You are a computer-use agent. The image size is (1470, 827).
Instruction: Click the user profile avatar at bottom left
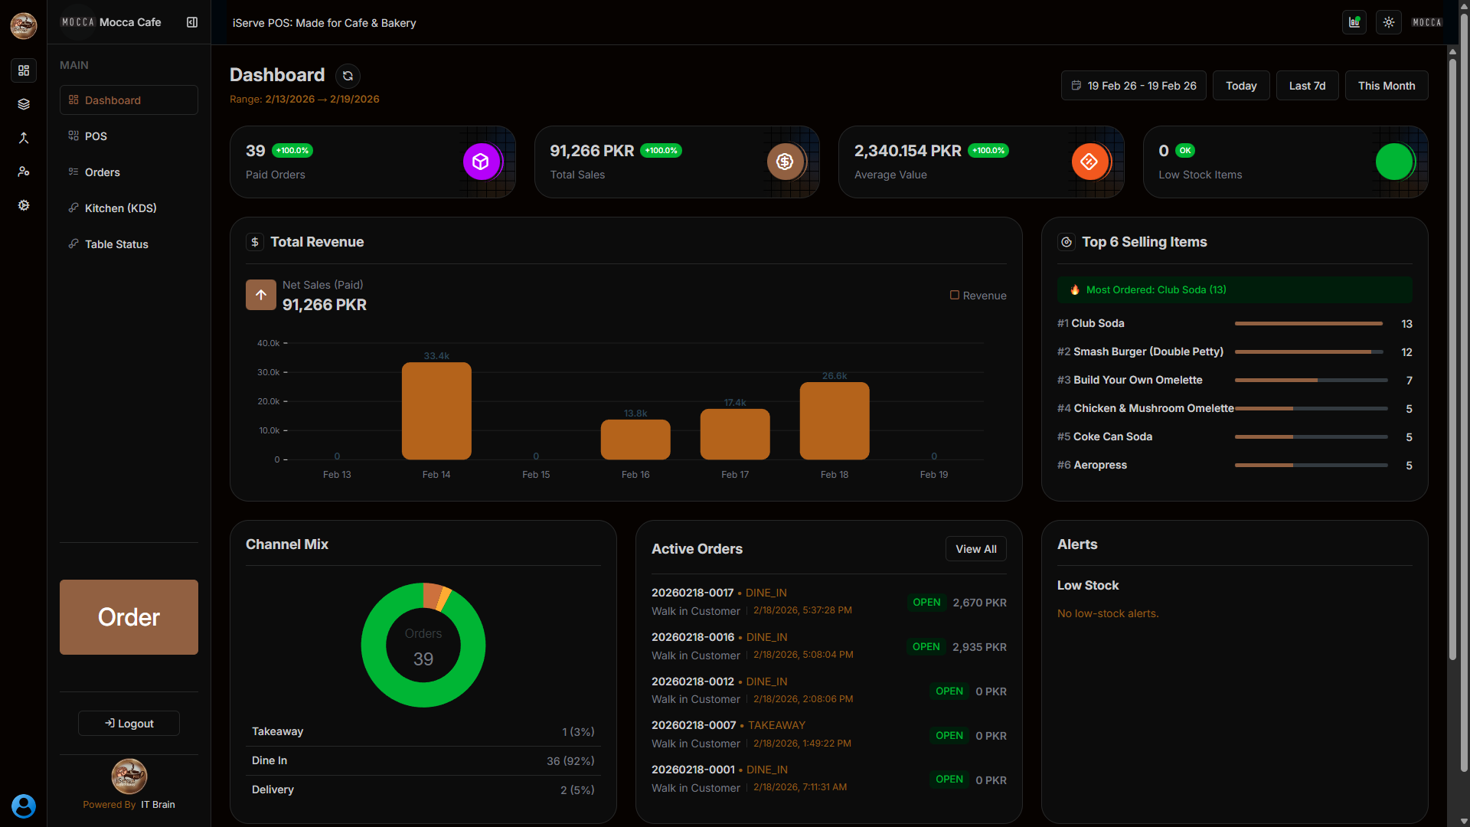[24, 806]
